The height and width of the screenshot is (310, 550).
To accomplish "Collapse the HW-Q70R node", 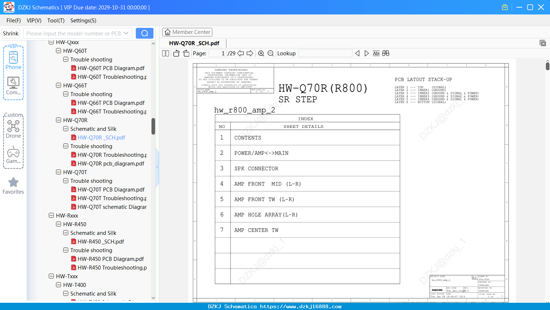I will [x=59, y=120].
